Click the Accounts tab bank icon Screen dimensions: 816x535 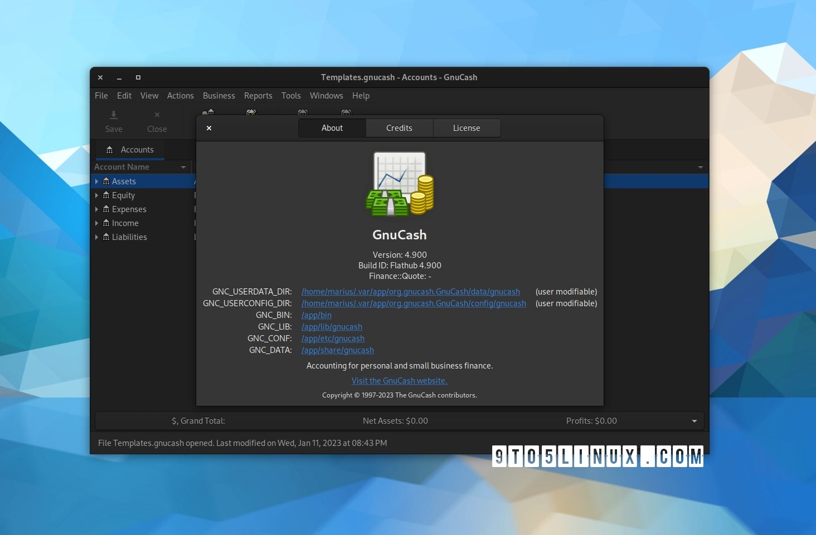click(110, 150)
